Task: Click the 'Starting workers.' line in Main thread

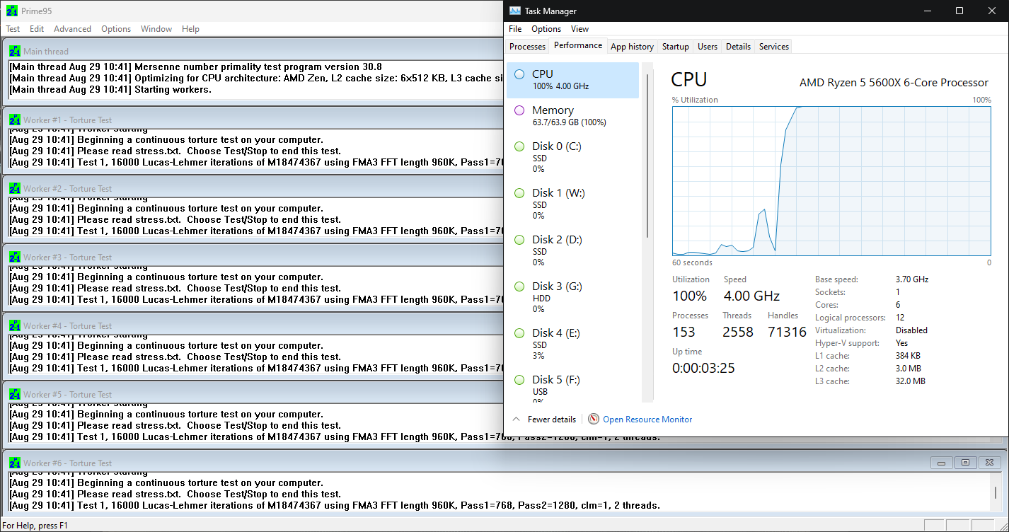Action: click(173, 89)
